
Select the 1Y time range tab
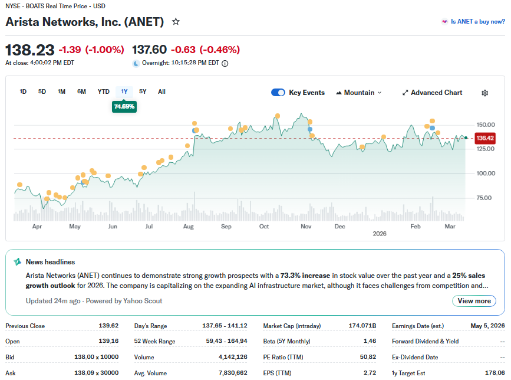click(x=124, y=91)
